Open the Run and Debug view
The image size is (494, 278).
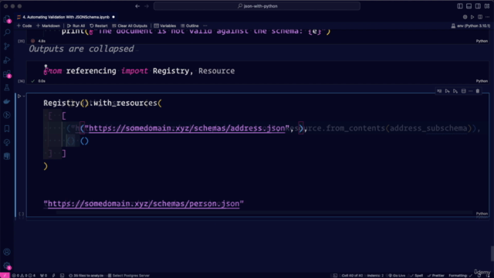[x=7, y=60]
